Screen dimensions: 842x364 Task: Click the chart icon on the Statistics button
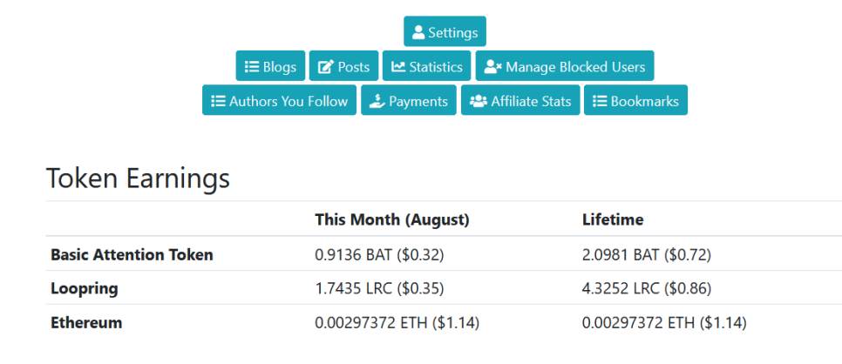pos(398,66)
